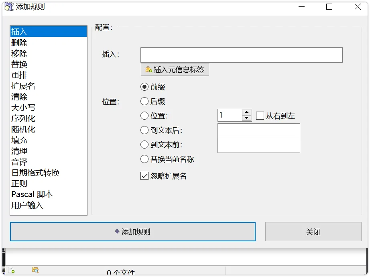This screenshot has height=277, width=370.
Task: Choose 移除 from the rule list
Action: (x=49, y=53)
